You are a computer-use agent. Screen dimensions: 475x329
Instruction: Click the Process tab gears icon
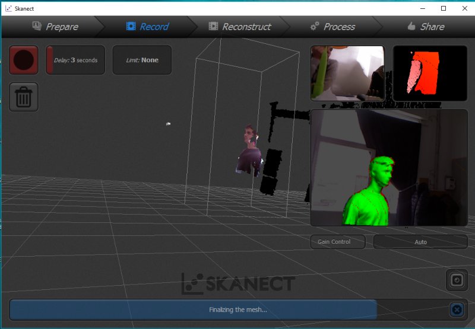315,26
